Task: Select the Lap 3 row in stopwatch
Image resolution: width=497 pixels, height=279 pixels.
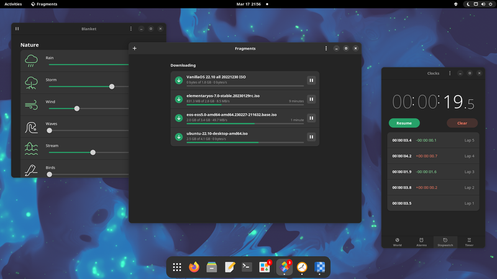Action: pos(433,172)
